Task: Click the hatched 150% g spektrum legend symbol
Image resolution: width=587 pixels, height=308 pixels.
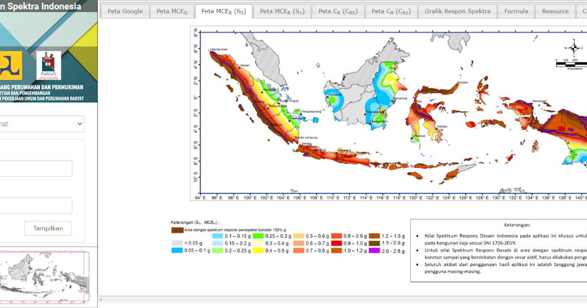Action: click(177, 229)
